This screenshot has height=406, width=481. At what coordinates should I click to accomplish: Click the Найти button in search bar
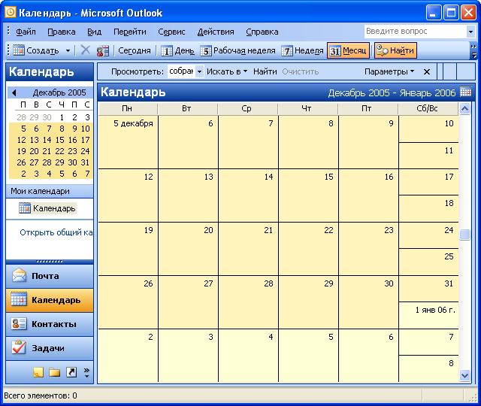click(265, 72)
